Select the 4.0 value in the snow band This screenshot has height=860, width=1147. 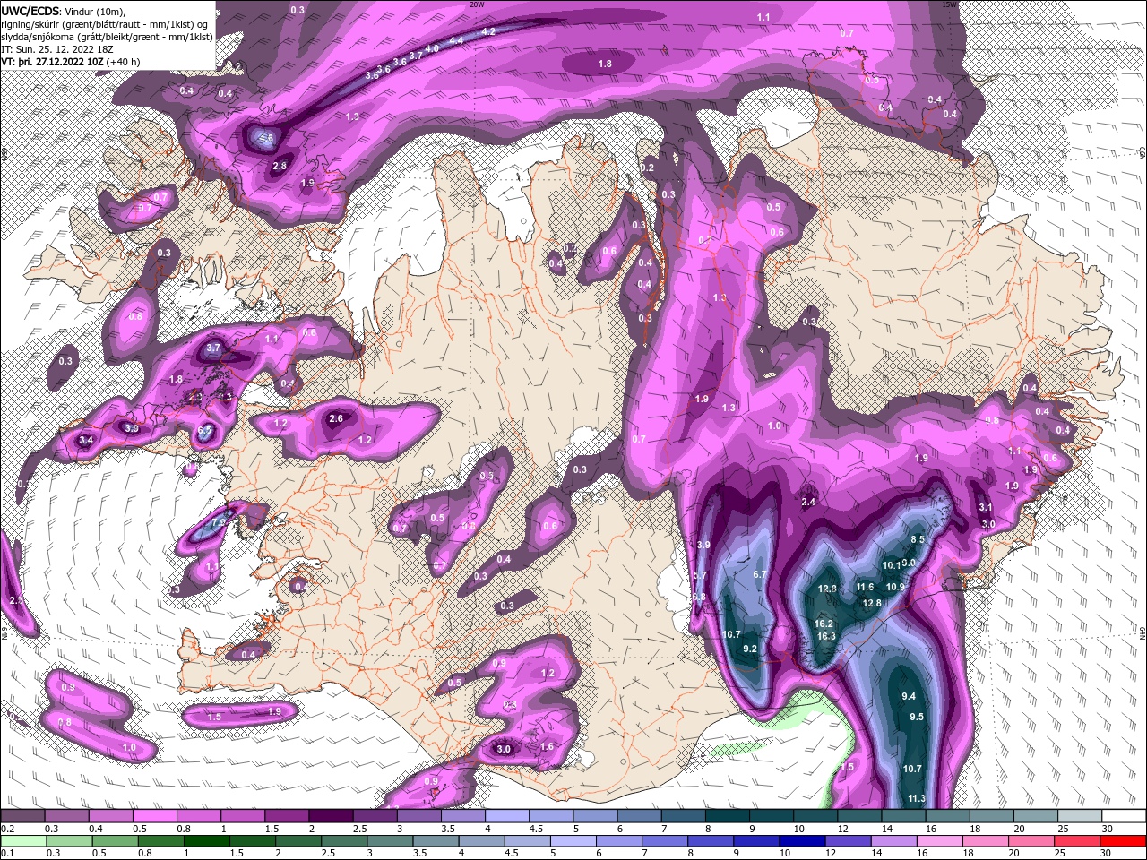pos(432,49)
